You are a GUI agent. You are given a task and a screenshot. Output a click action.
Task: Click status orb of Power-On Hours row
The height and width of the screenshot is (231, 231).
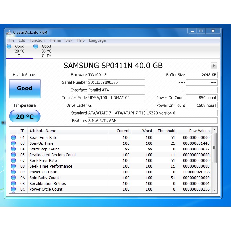coord(13,172)
